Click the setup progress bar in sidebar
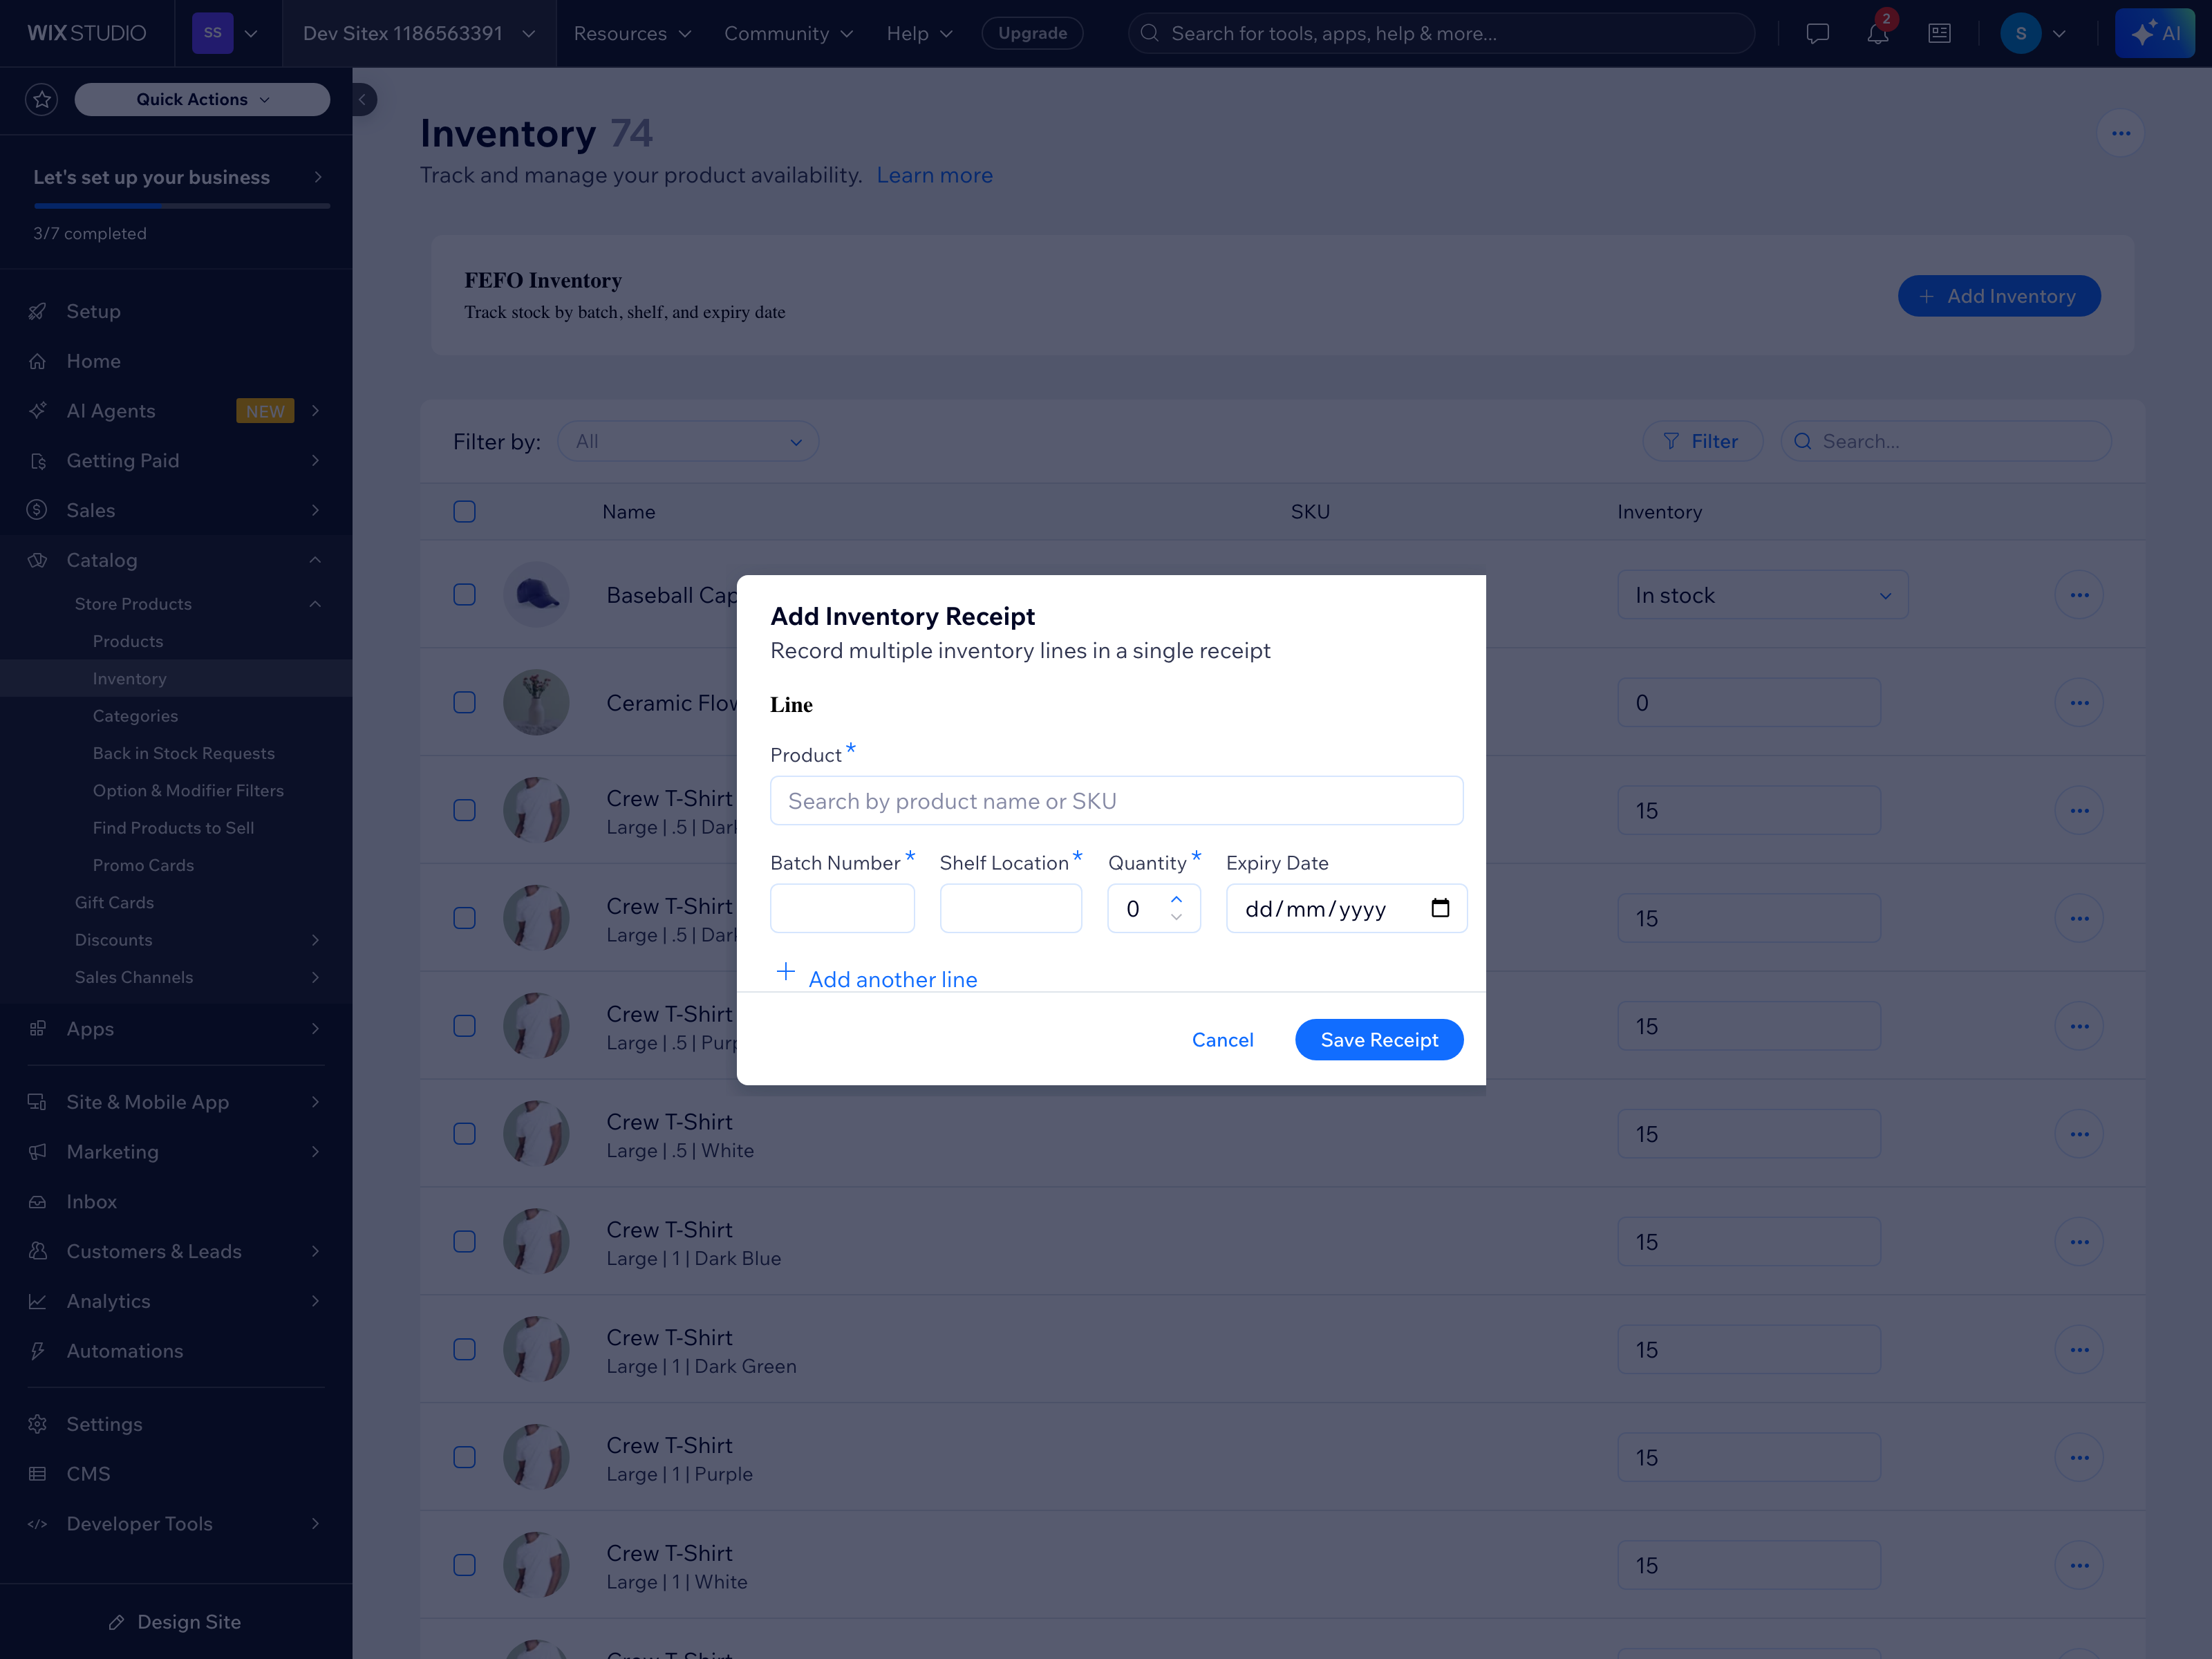This screenshot has height=1659, width=2212. [181, 206]
